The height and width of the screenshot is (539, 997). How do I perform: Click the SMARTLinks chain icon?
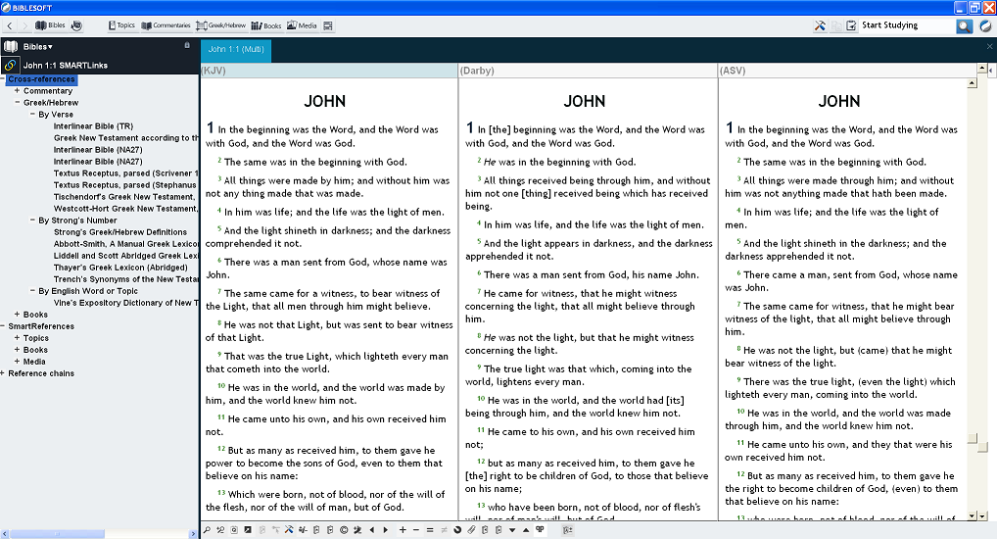[x=10, y=65]
